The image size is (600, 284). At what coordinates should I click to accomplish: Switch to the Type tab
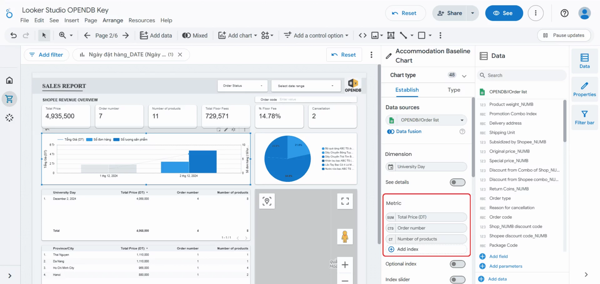click(454, 90)
